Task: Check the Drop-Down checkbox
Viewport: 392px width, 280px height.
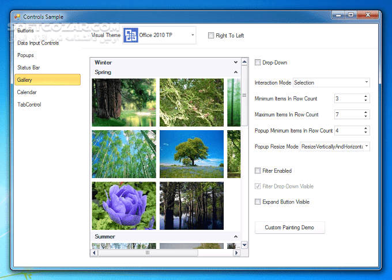Action: 258,63
